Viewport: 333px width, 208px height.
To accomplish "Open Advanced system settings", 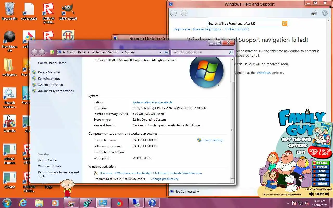I will coord(56,91).
